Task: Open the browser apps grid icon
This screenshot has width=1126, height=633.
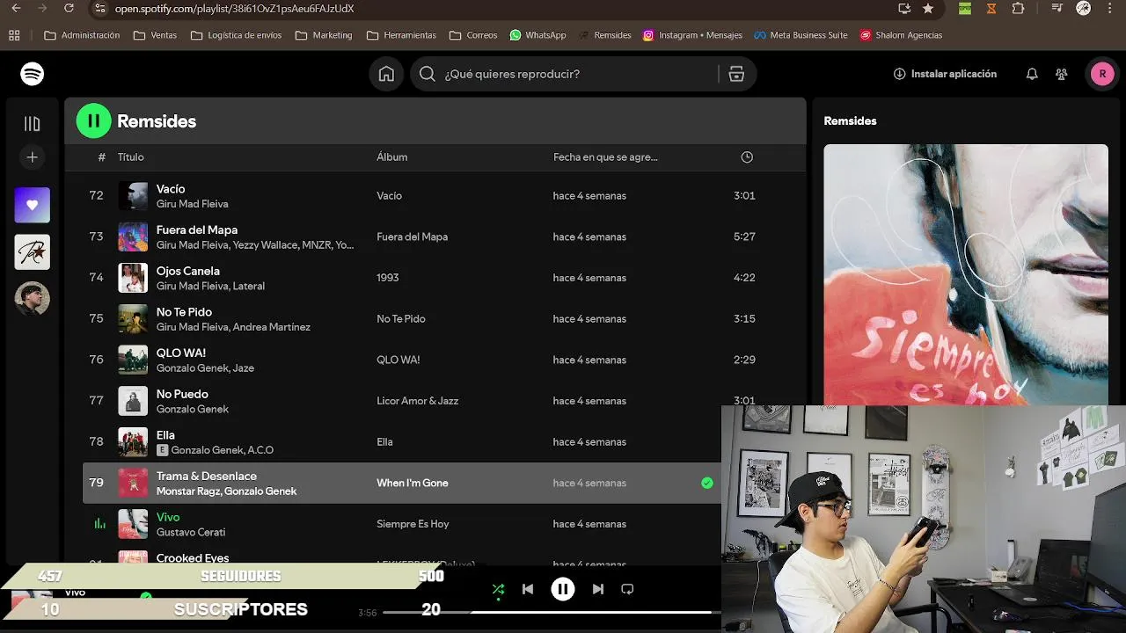Action: point(14,35)
